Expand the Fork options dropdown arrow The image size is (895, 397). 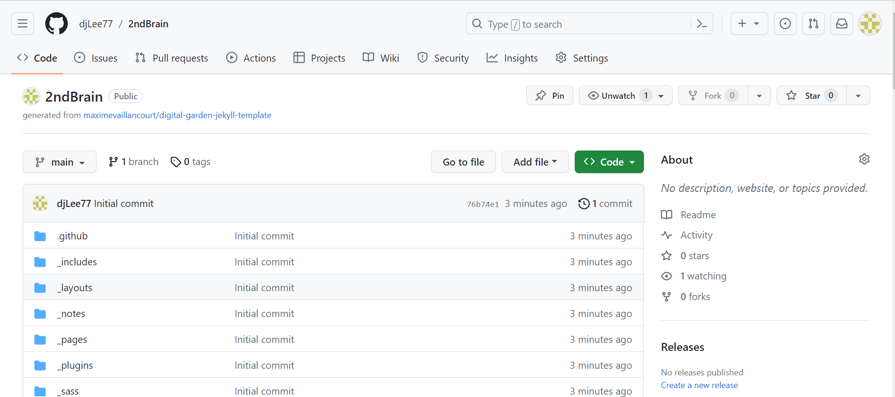(759, 95)
